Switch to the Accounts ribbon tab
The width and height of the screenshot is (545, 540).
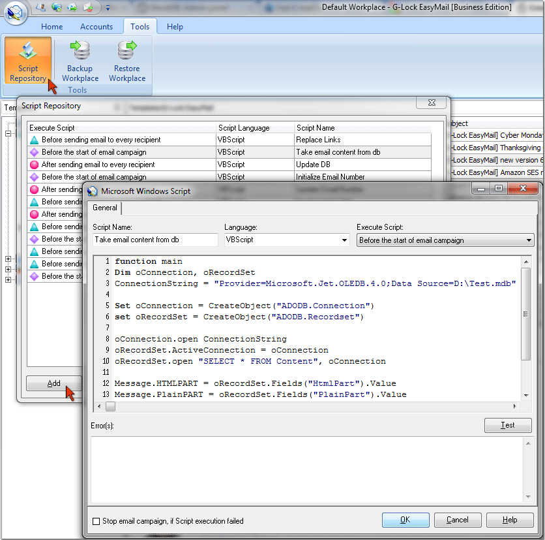[x=96, y=27]
